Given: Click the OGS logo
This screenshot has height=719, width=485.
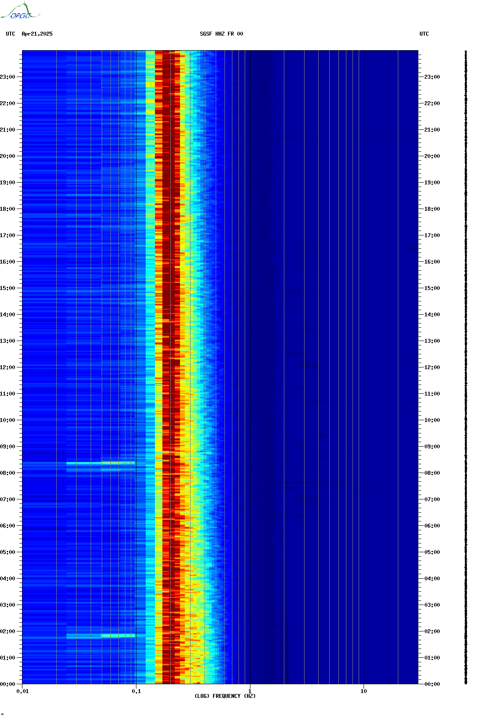Looking at the screenshot, I should coord(20,11).
